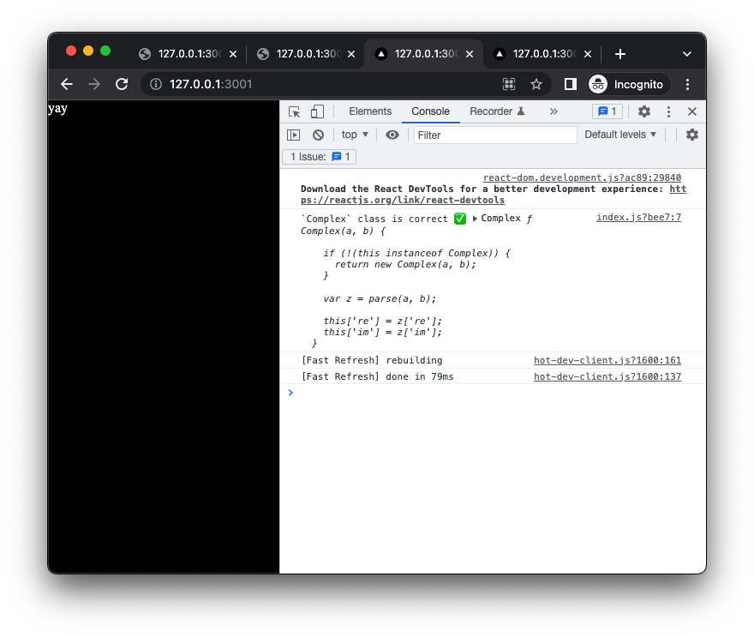Click the address bar URL 127.0.0.1:3001
The image size is (754, 637).
pos(211,84)
